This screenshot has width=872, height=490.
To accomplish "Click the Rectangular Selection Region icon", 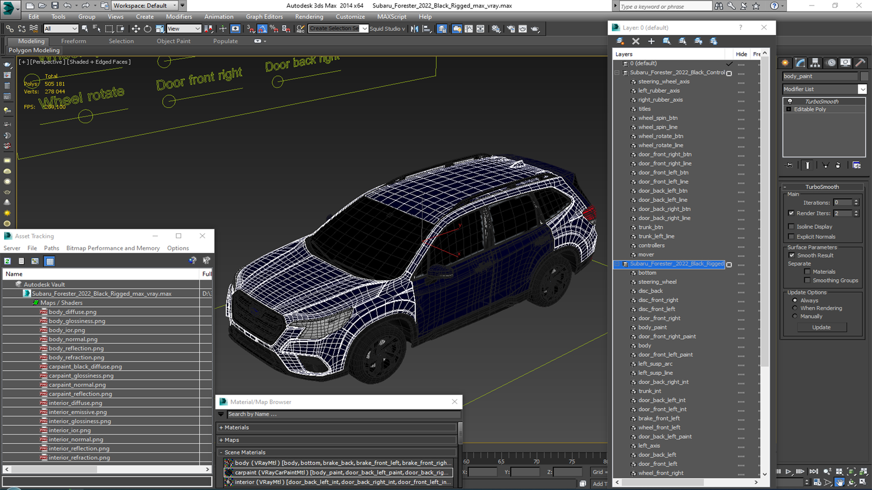I will pyautogui.click(x=109, y=29).
